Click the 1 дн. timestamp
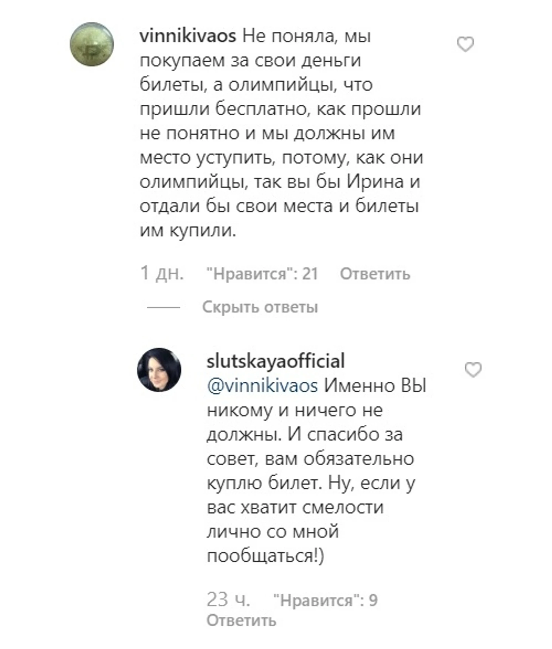Viewport: 552px width, 649px height. click(162, 273)
